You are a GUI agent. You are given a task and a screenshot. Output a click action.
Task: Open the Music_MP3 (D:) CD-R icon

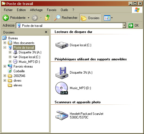[62, 88]
